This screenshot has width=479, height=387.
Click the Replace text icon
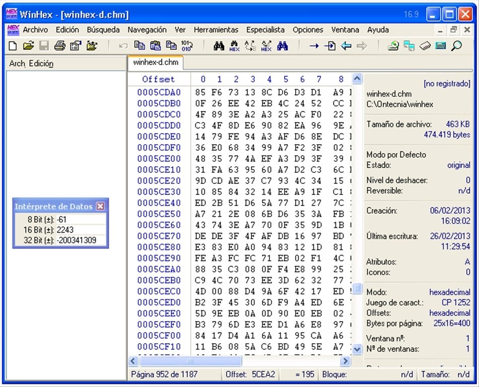250,46
